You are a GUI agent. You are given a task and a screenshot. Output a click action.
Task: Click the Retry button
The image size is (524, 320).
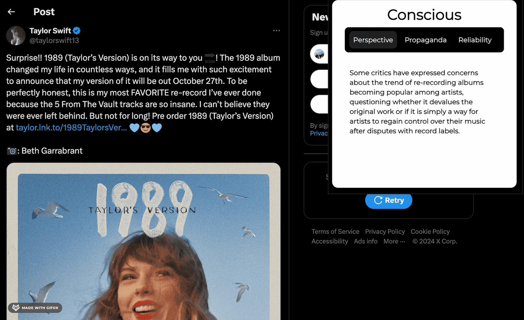coord(389,200)
